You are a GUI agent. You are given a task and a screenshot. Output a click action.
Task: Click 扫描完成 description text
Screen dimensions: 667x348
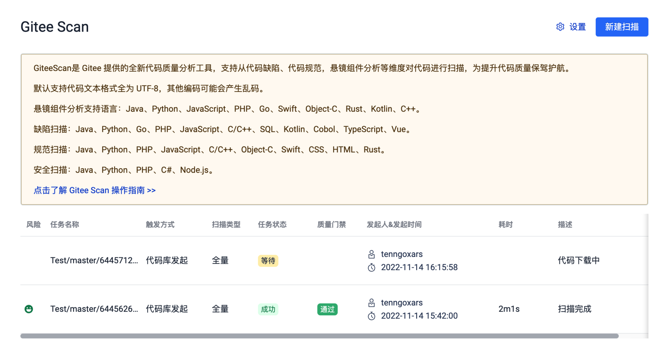click(x=575, y=309)
